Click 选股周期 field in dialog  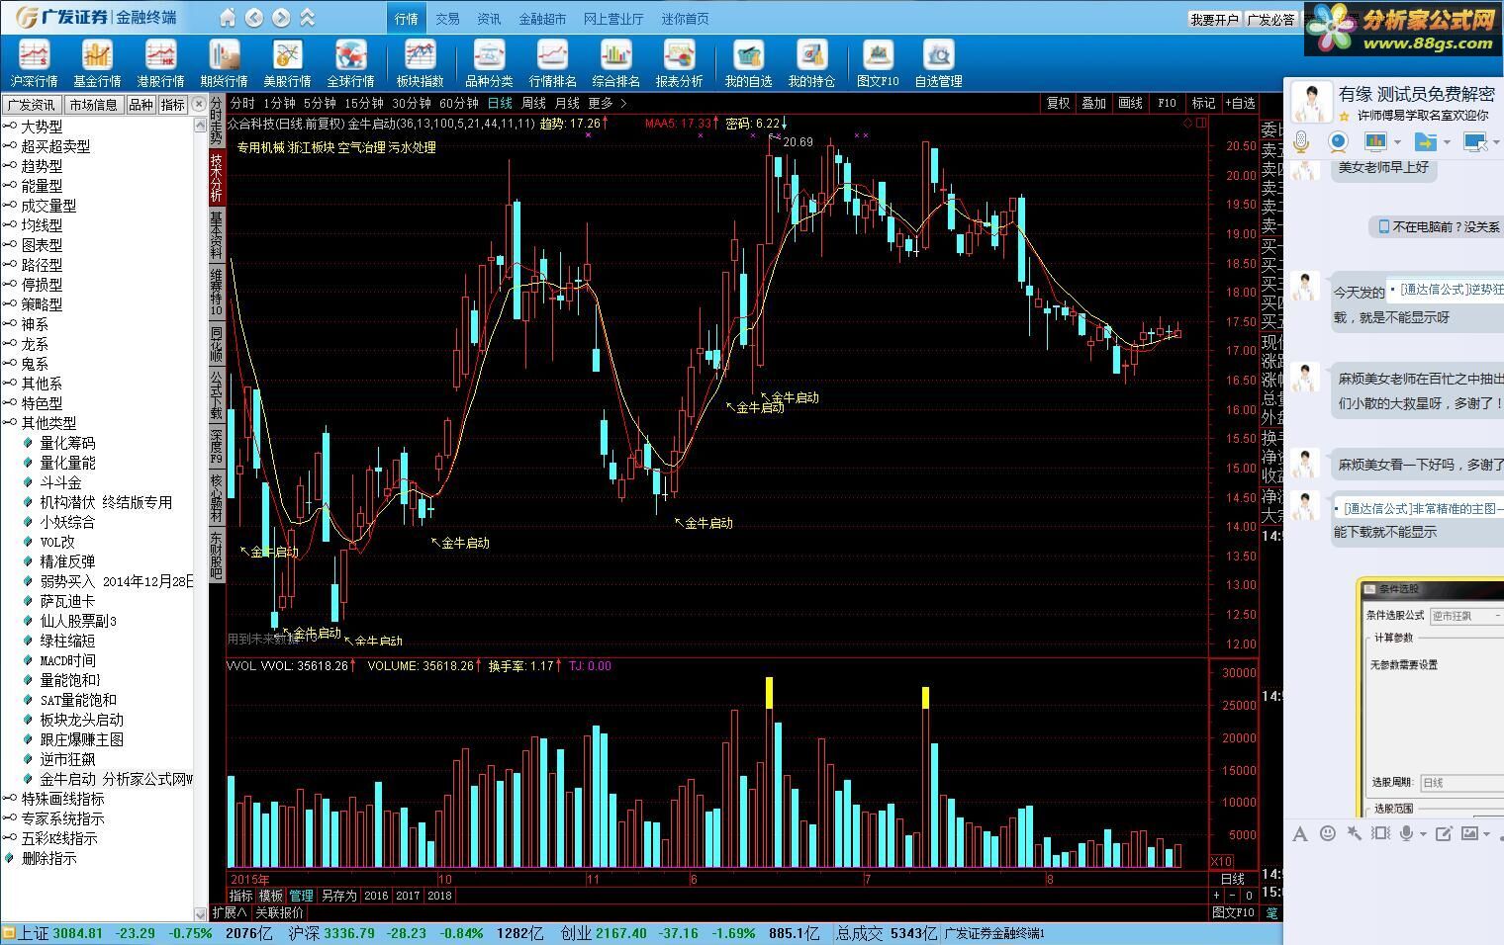1461,782
